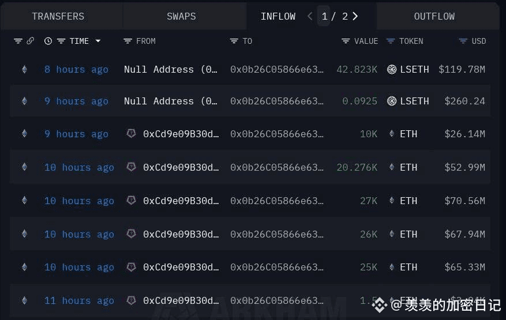The height and width of the screenshot is (320, 506).
Task: Click Ethereum chain icon in 11 hours ago row
Action: click(25, 300)
